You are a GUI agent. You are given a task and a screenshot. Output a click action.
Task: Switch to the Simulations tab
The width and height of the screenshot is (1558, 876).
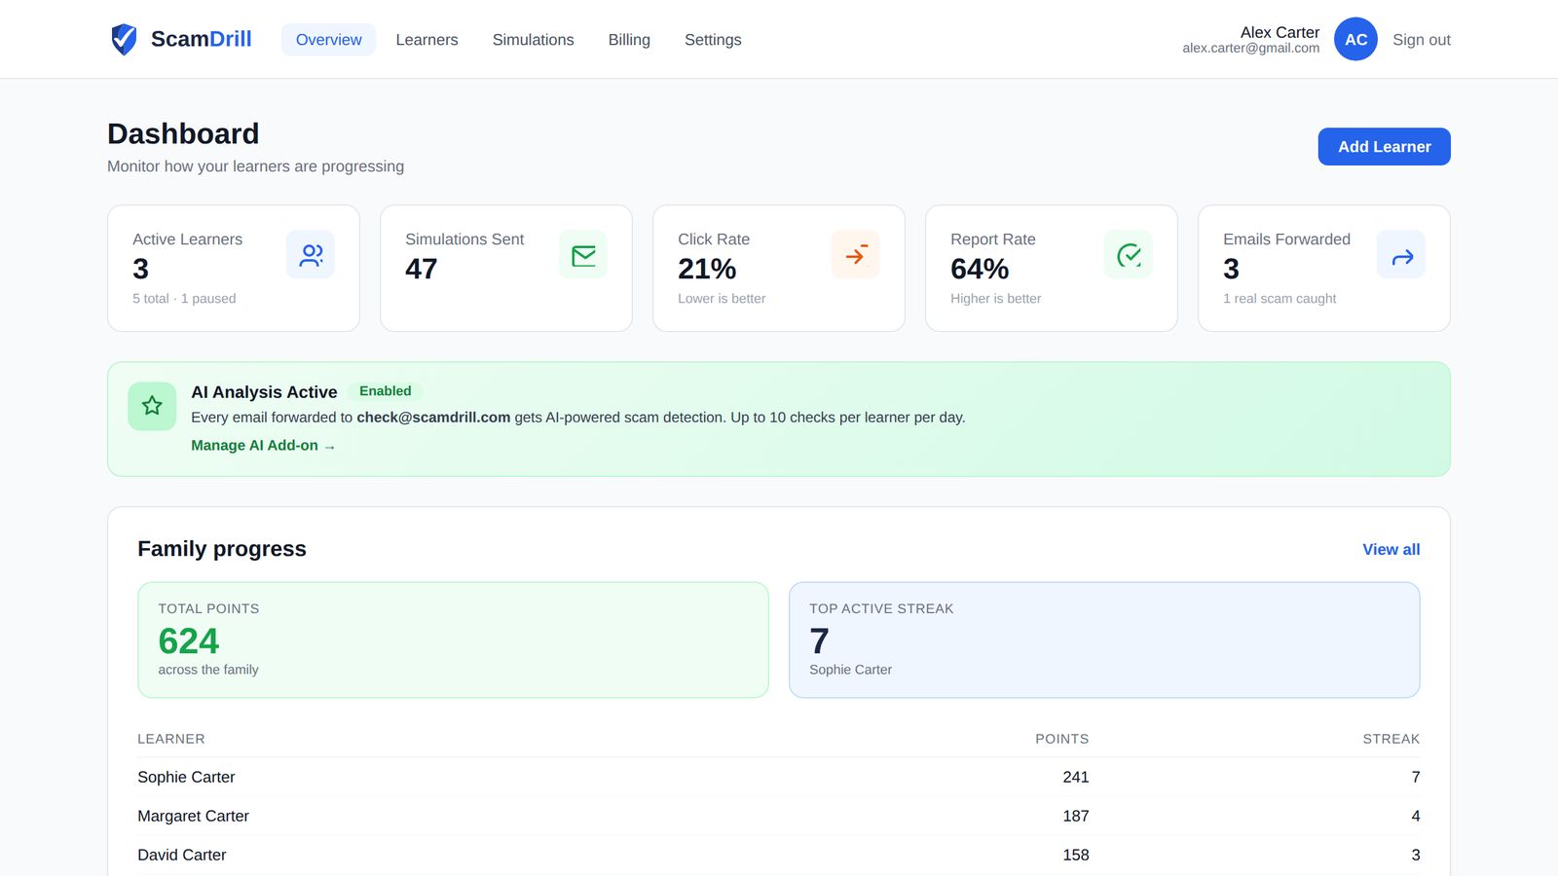pos(533,40)
